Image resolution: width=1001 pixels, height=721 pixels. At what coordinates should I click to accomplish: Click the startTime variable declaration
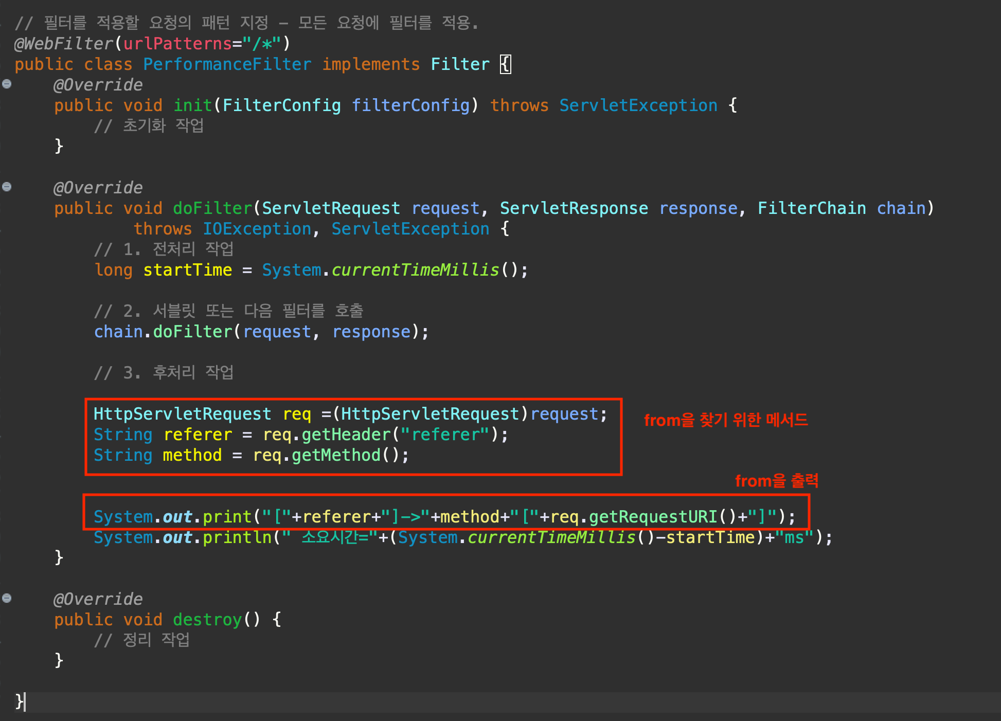click(x=187, y=270)
